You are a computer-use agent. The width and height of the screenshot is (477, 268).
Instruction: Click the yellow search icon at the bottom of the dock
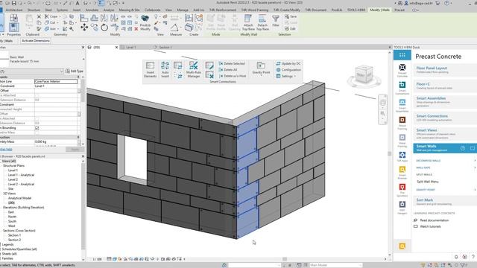click(402, 246)
